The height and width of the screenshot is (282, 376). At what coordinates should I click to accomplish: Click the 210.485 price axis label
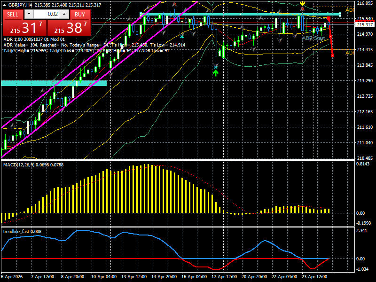point(365,158)
